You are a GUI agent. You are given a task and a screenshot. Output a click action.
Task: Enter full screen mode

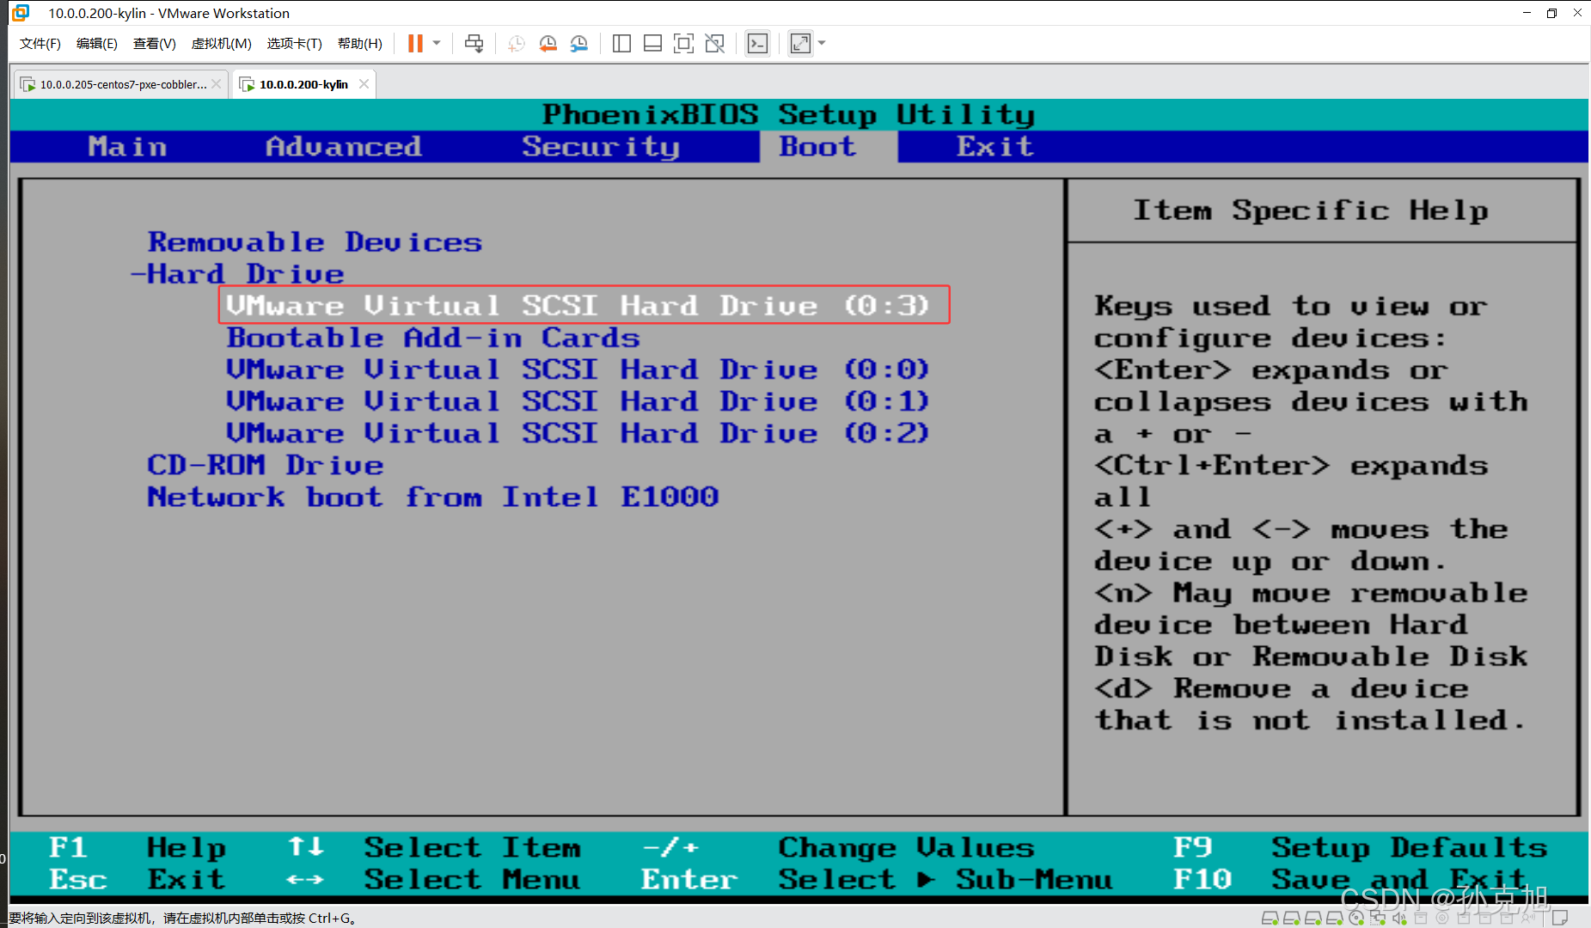[683, 43]
